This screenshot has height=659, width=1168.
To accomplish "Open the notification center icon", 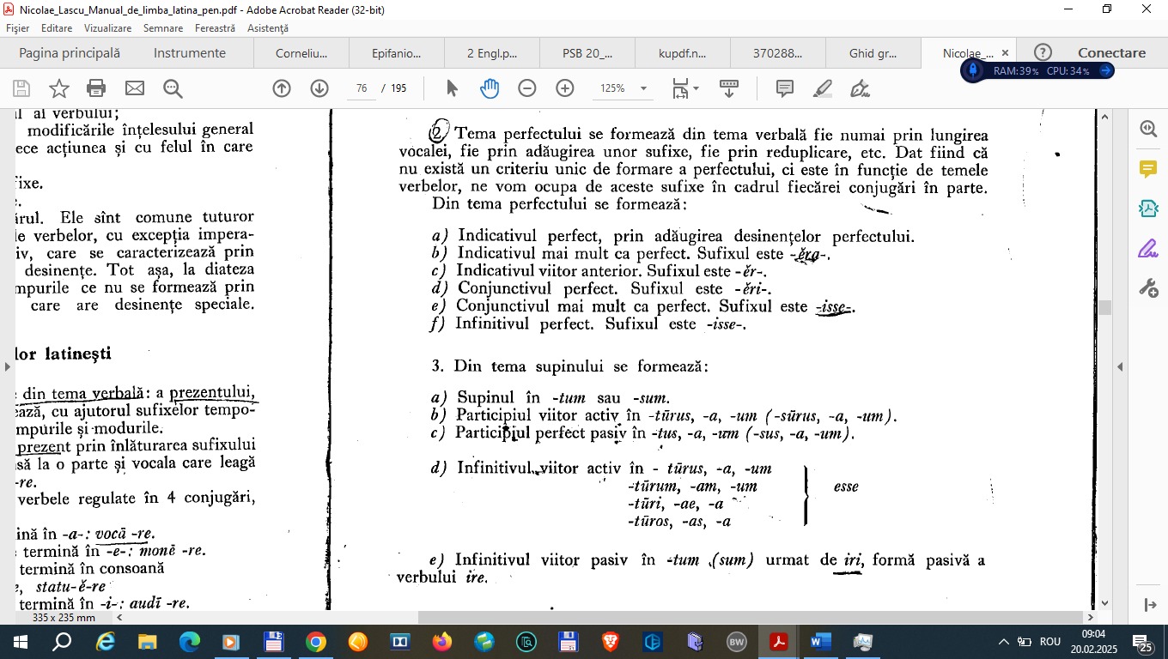I will 1142,643.
